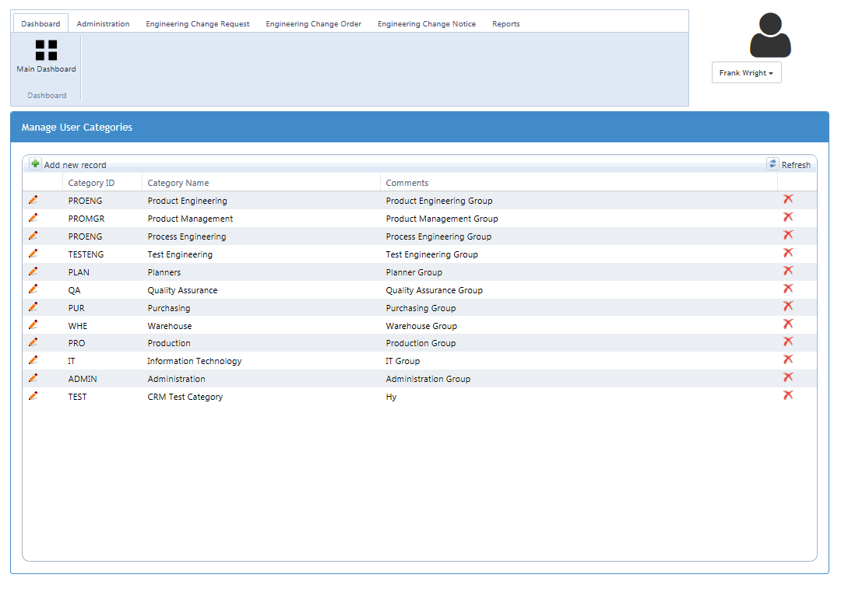Image resolution: width=841 pixels, height=599 pixels.
Task: Delete the Product Management row
Action: tap(788, 217)
